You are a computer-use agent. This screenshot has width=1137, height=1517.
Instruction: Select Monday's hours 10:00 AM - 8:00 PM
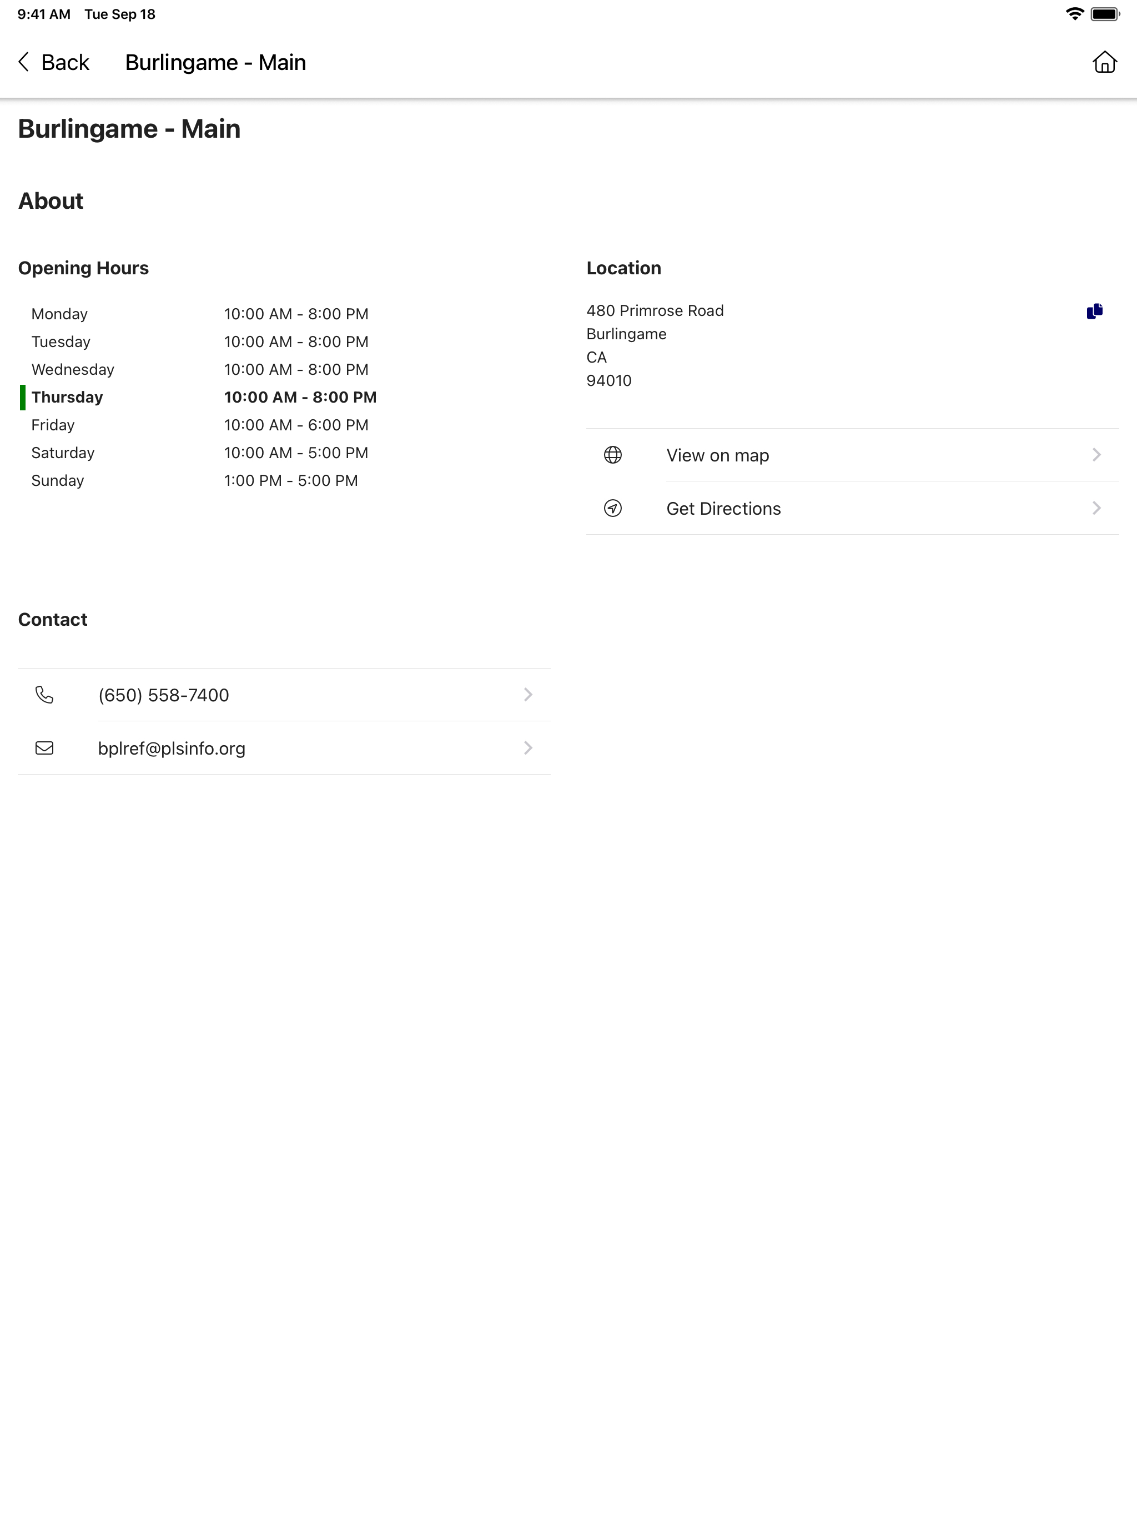[296, 314]
